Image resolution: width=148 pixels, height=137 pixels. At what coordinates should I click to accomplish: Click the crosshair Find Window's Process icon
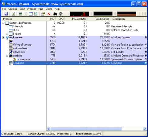click(61, 14)
